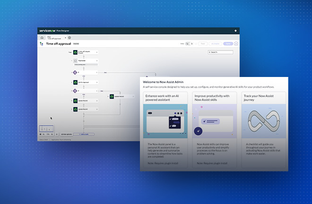The image size is (312, 204).
Task: Click the flow icon beside Time off approval title
Action: coord(42,44)
